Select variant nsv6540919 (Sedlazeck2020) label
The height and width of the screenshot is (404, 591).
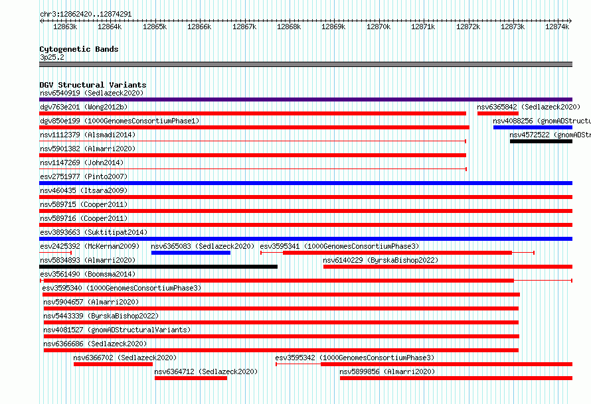point(92,93)
